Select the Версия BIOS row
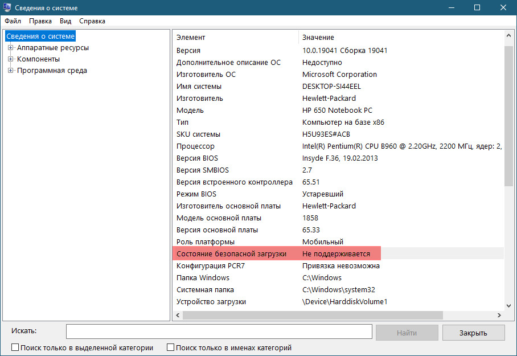The image size is (517, 356). click(338, 158)
